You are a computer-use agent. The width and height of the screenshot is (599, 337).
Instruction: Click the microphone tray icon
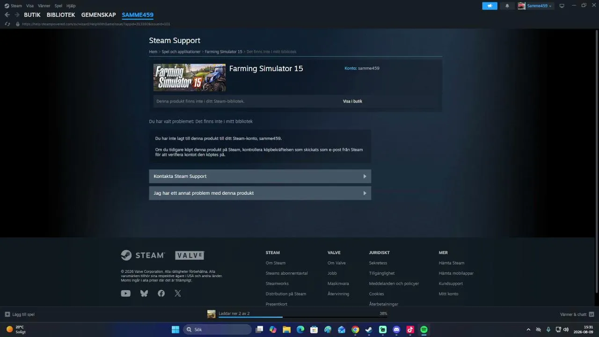(548, 330)
